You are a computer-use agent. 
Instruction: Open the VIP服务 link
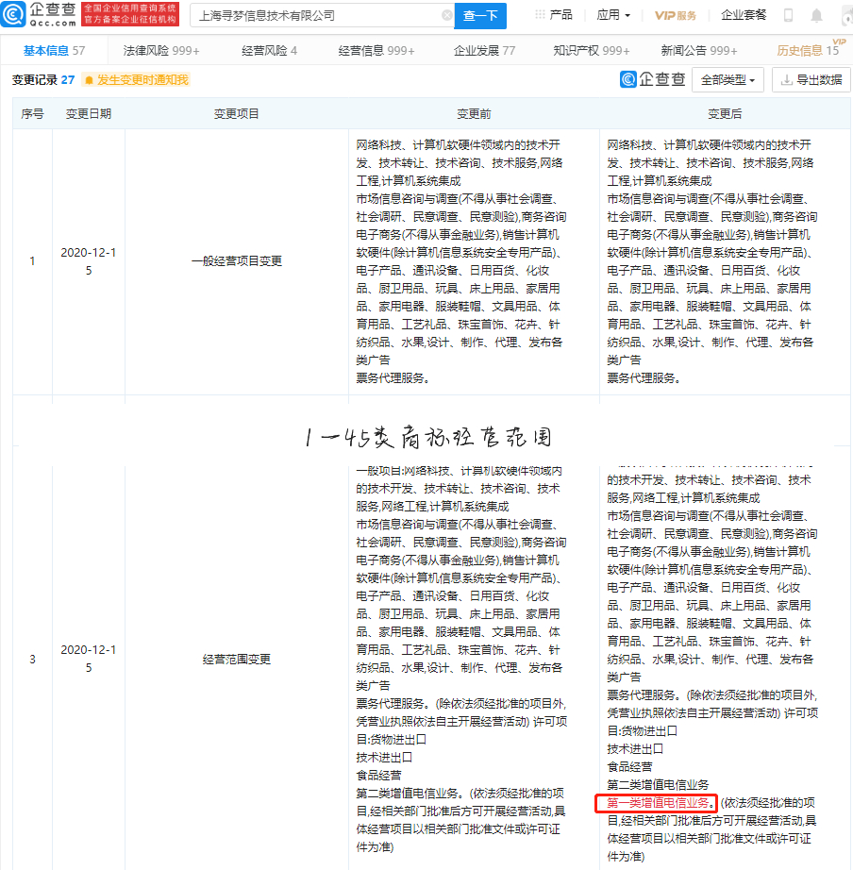[x=675, y=15]
